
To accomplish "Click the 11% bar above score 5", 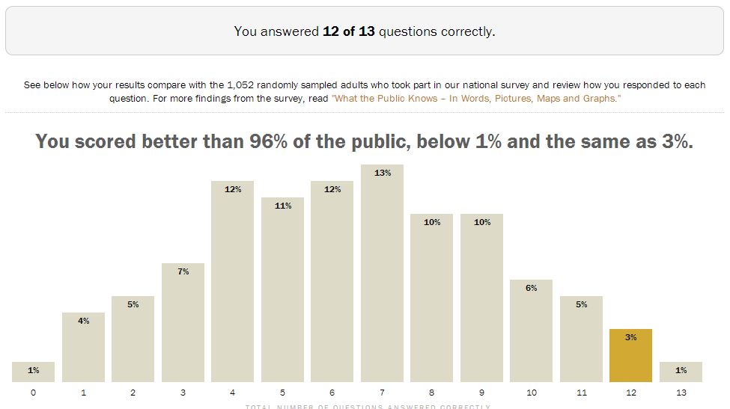I will tap(282, 290).
